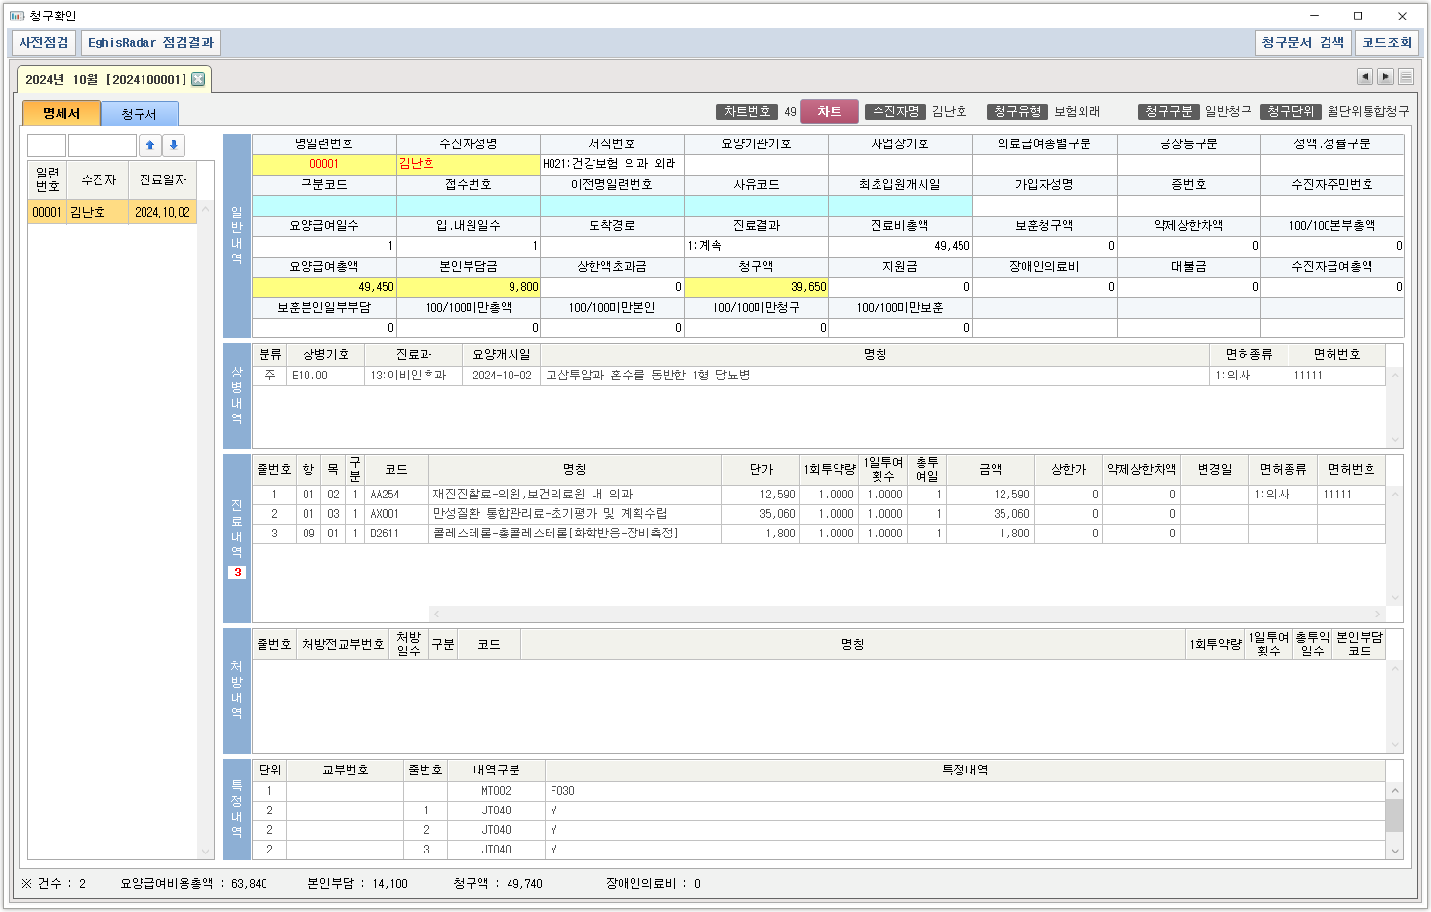The image size is (1431, 912).
Task: Click the 사전점검 button
Action: point(44,43)
